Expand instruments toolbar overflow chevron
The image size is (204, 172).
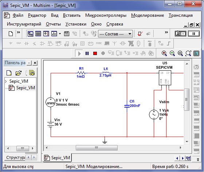point(198,160)
